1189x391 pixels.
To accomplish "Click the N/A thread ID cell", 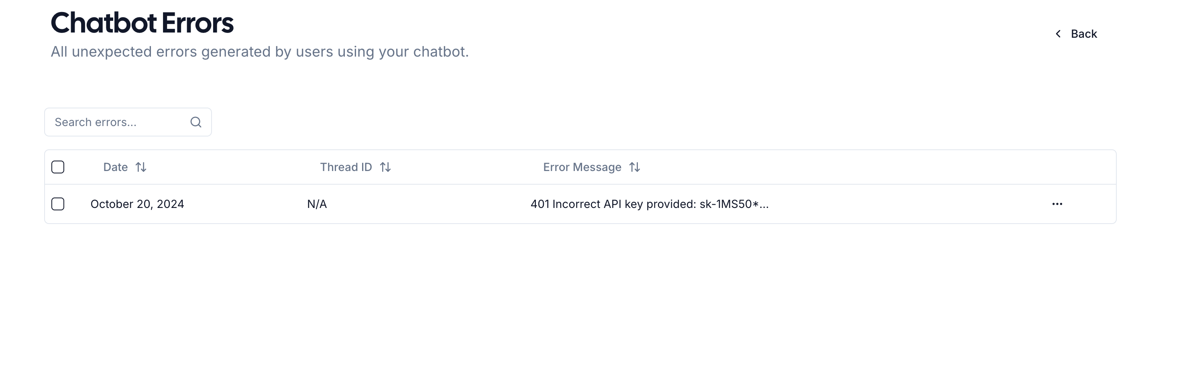I will 317,204.
